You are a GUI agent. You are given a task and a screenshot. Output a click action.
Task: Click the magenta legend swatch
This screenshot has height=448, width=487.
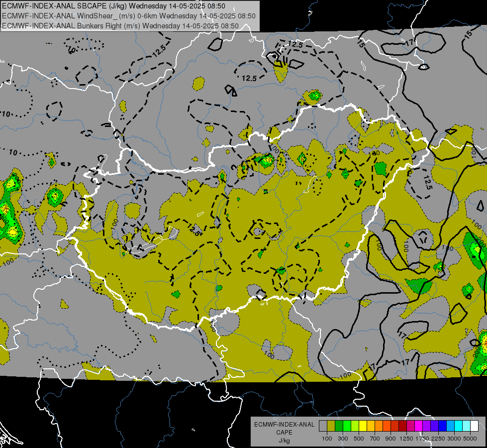(419, 426)
